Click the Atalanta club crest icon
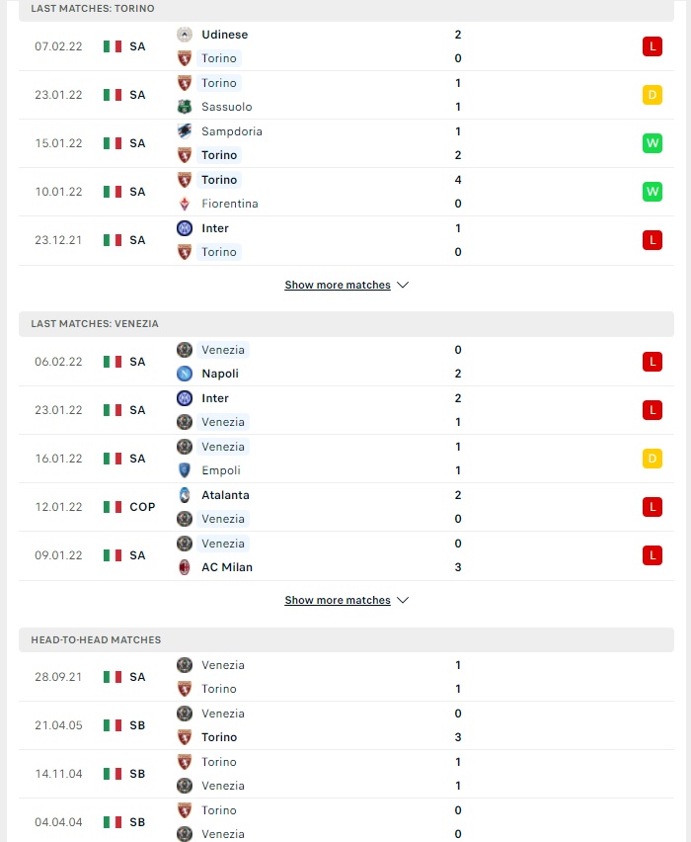 [x=184, y=495]
